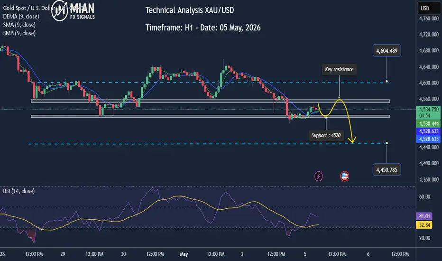442x261 pixels.
Task: Click the RSI (14, close) indicator label
Action: [x=19, y=191]
